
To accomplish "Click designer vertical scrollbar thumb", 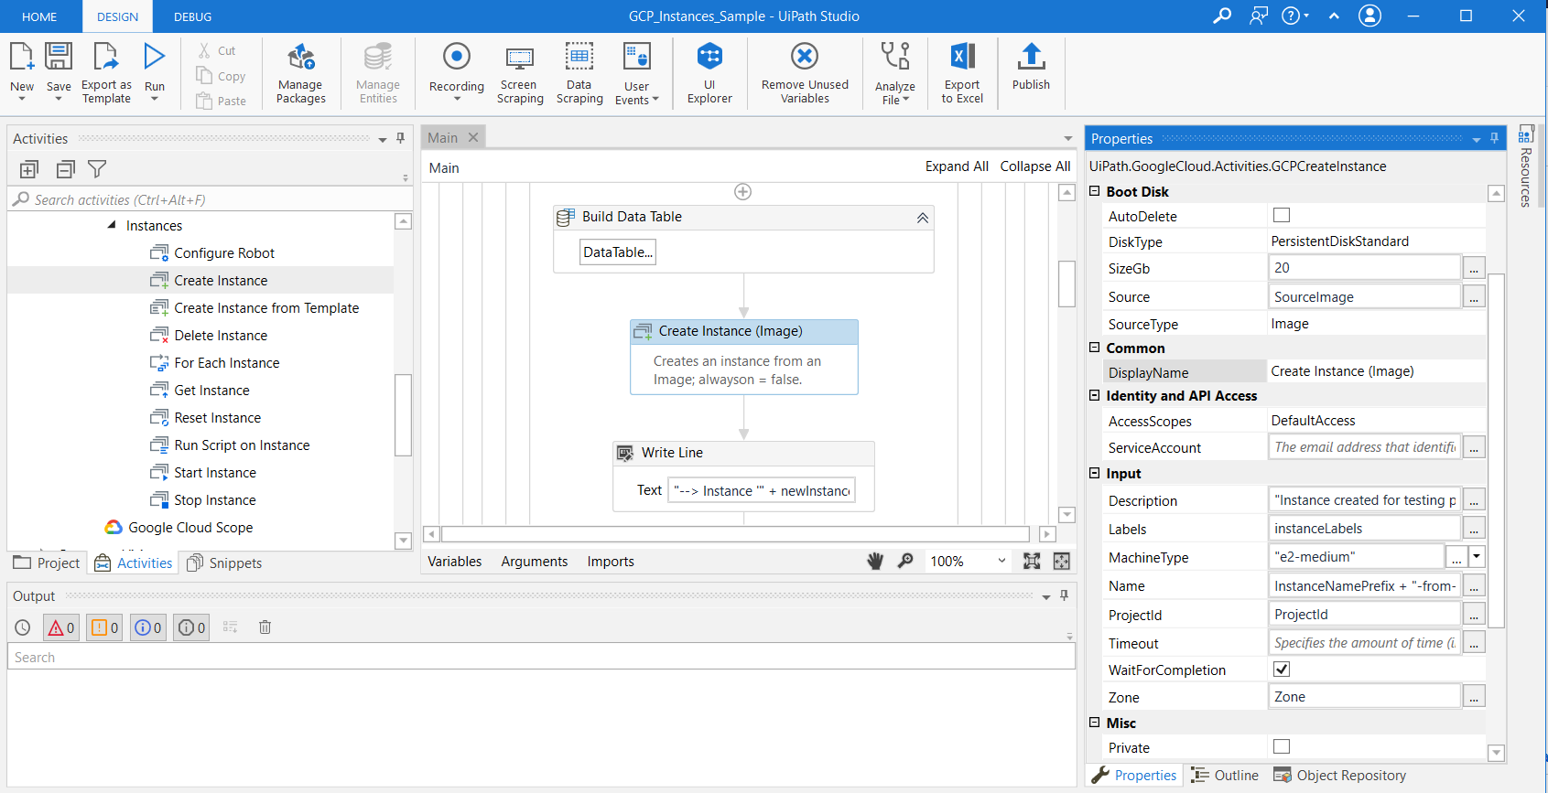I will pyautogui.click(x=1066, y=284).
